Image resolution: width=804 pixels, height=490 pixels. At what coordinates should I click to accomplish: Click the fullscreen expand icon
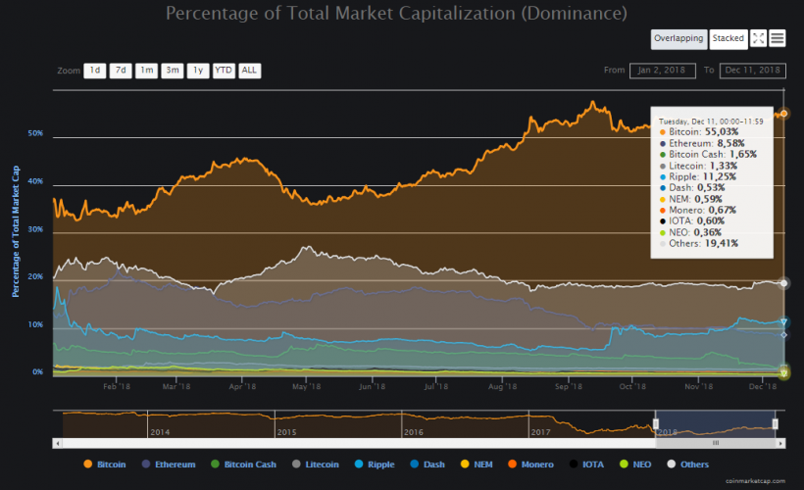point(758,38)
